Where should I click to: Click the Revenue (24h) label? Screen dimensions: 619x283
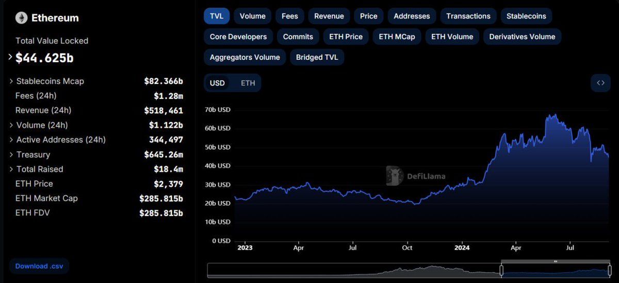pyautogui.click(x=43, y=110)
